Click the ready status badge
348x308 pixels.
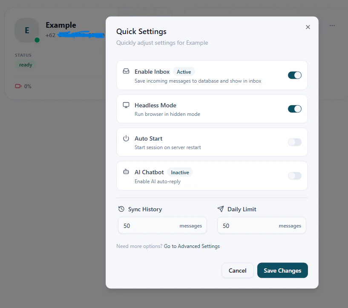pyautogui.click(x=26, y=64)
